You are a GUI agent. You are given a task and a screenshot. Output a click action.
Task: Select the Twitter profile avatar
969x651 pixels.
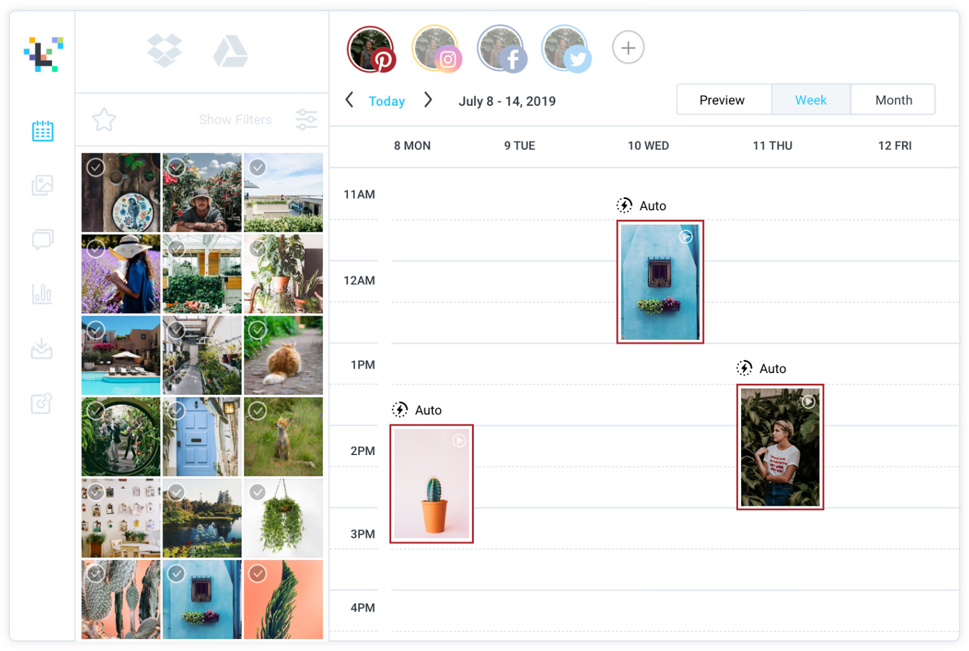pos(567,49)
